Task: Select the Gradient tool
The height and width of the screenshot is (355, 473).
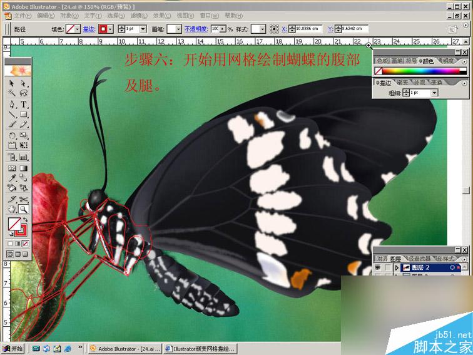Action: click(x=23, y=168)
